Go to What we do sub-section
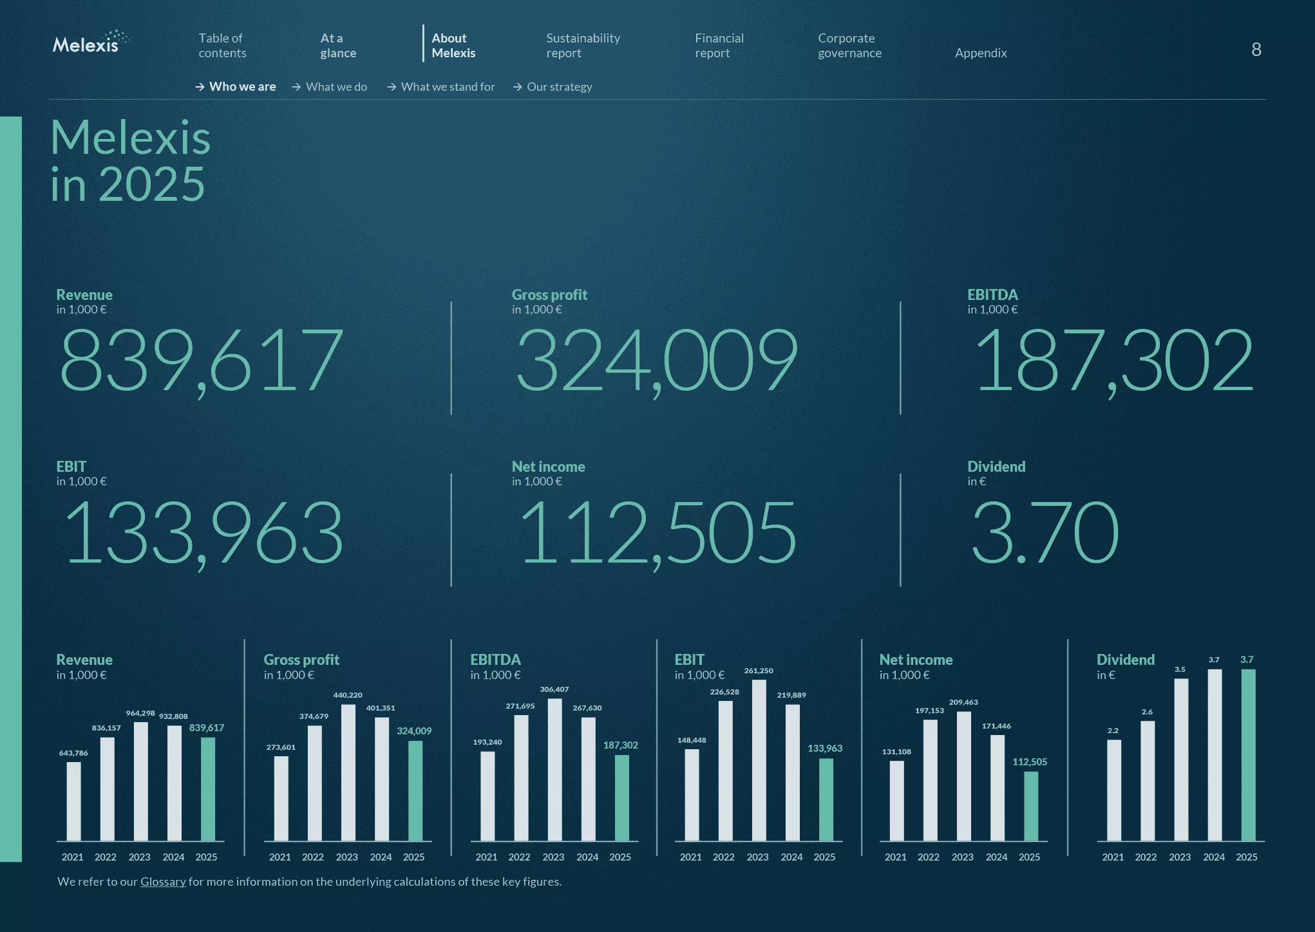This screenshot has width=1315, height=932. 336,86
